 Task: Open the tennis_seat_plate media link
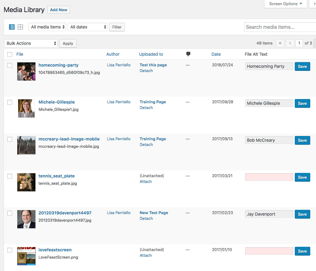click(x=57, y=176)
